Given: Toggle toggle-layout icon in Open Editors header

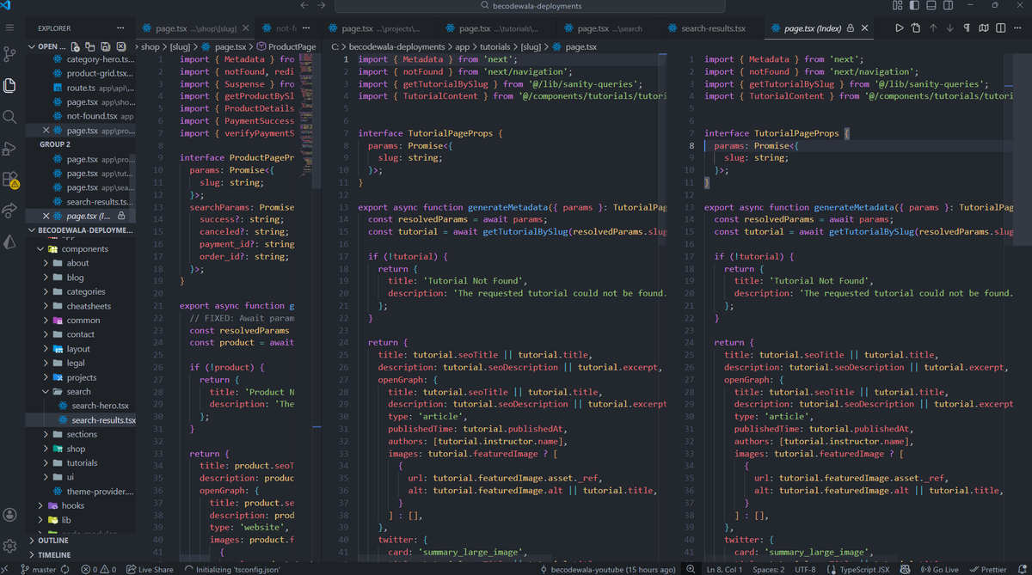Looking at the screenshot, I should (90, 46).
